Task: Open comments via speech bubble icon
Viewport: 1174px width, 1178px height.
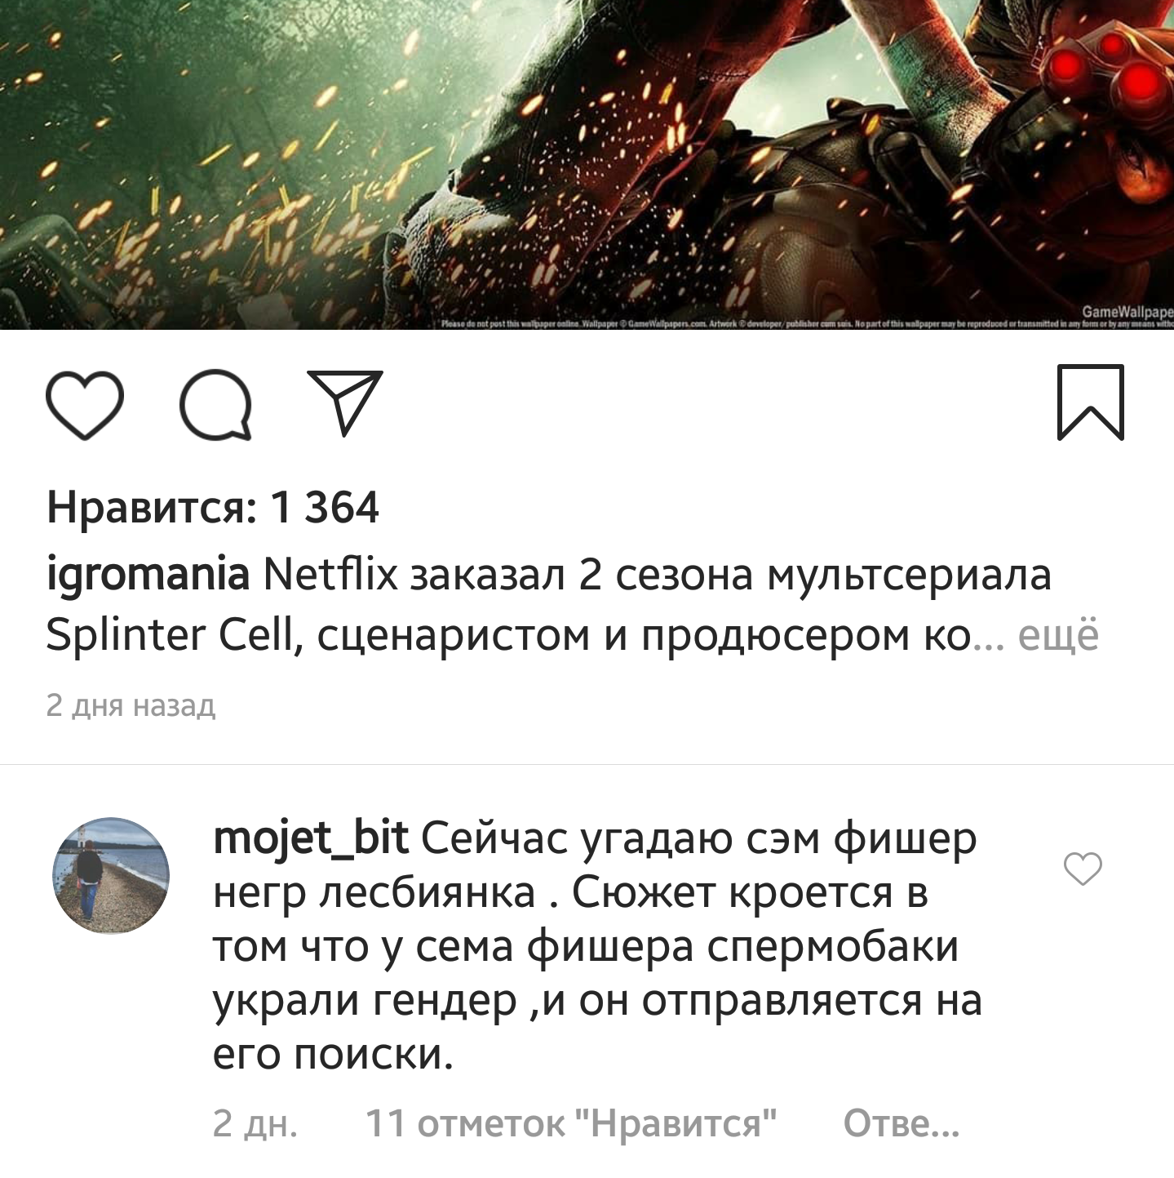Action: pos(215,404)
